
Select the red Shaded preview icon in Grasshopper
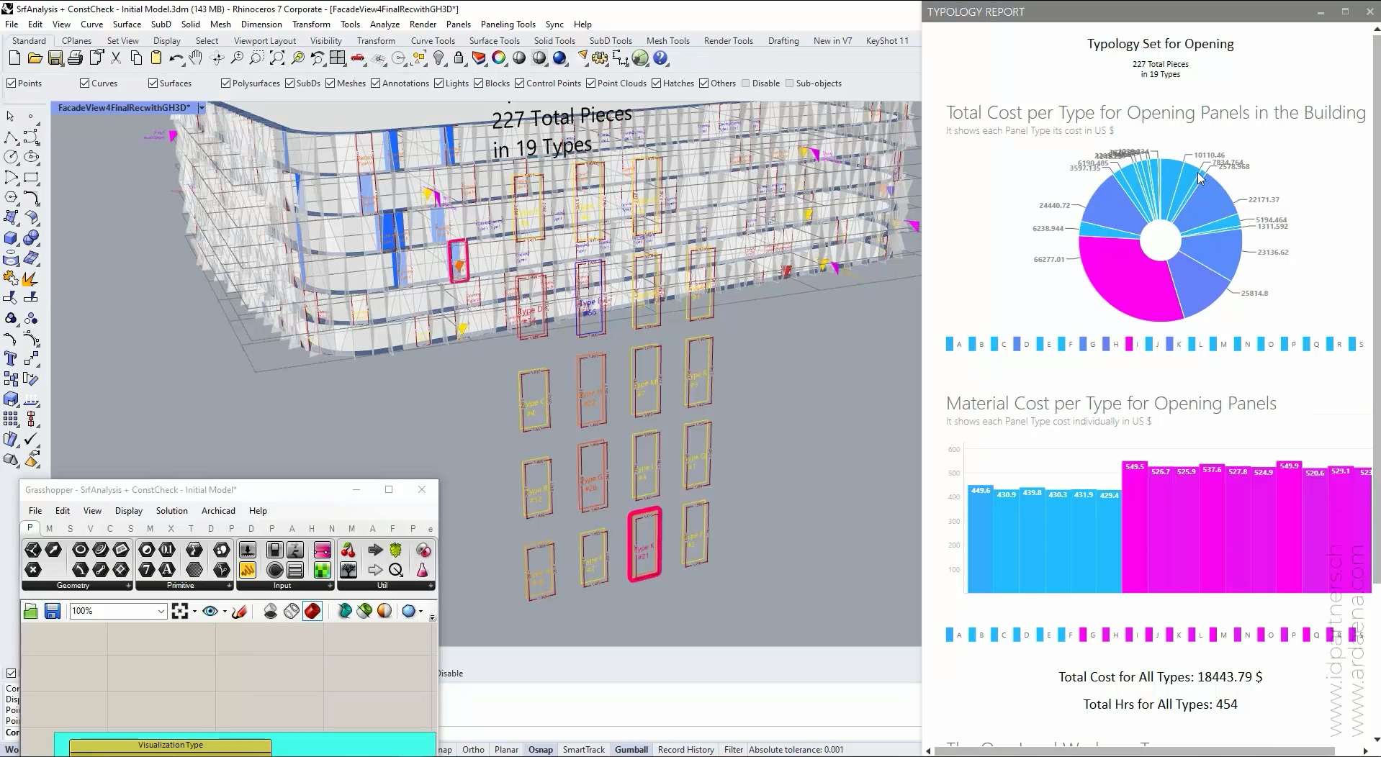point(312,611)
